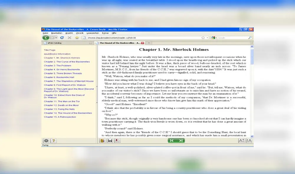The width and height of the screenshot is (295, 174).
Task: Open the EPUBReader settings gear
Action: (46, 141)
